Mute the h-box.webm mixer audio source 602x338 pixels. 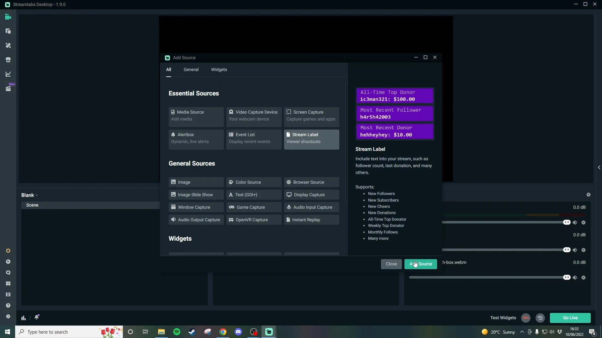point(575,278)
